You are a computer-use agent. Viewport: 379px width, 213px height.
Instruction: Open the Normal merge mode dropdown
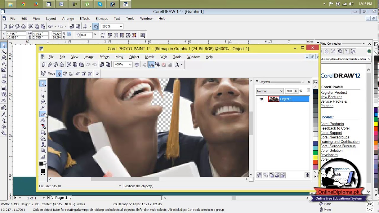click(281, 91)
